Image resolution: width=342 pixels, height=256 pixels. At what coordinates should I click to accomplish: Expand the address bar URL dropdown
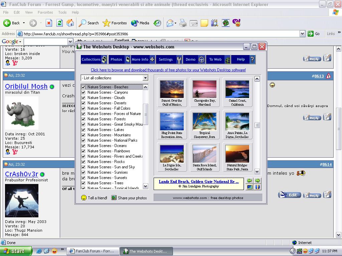(302, 34)
